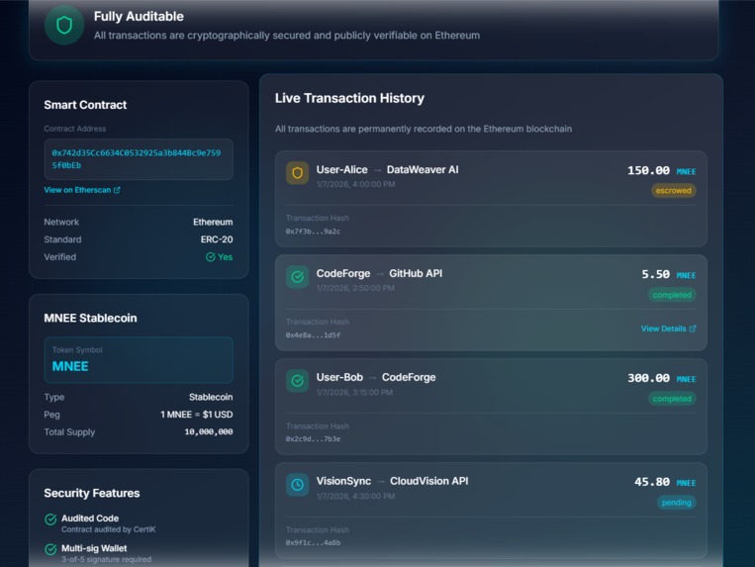Click the 1/7/2026, 4:00:00 PM timestamp
Viewport: 755px width, 567px height.
356,184
